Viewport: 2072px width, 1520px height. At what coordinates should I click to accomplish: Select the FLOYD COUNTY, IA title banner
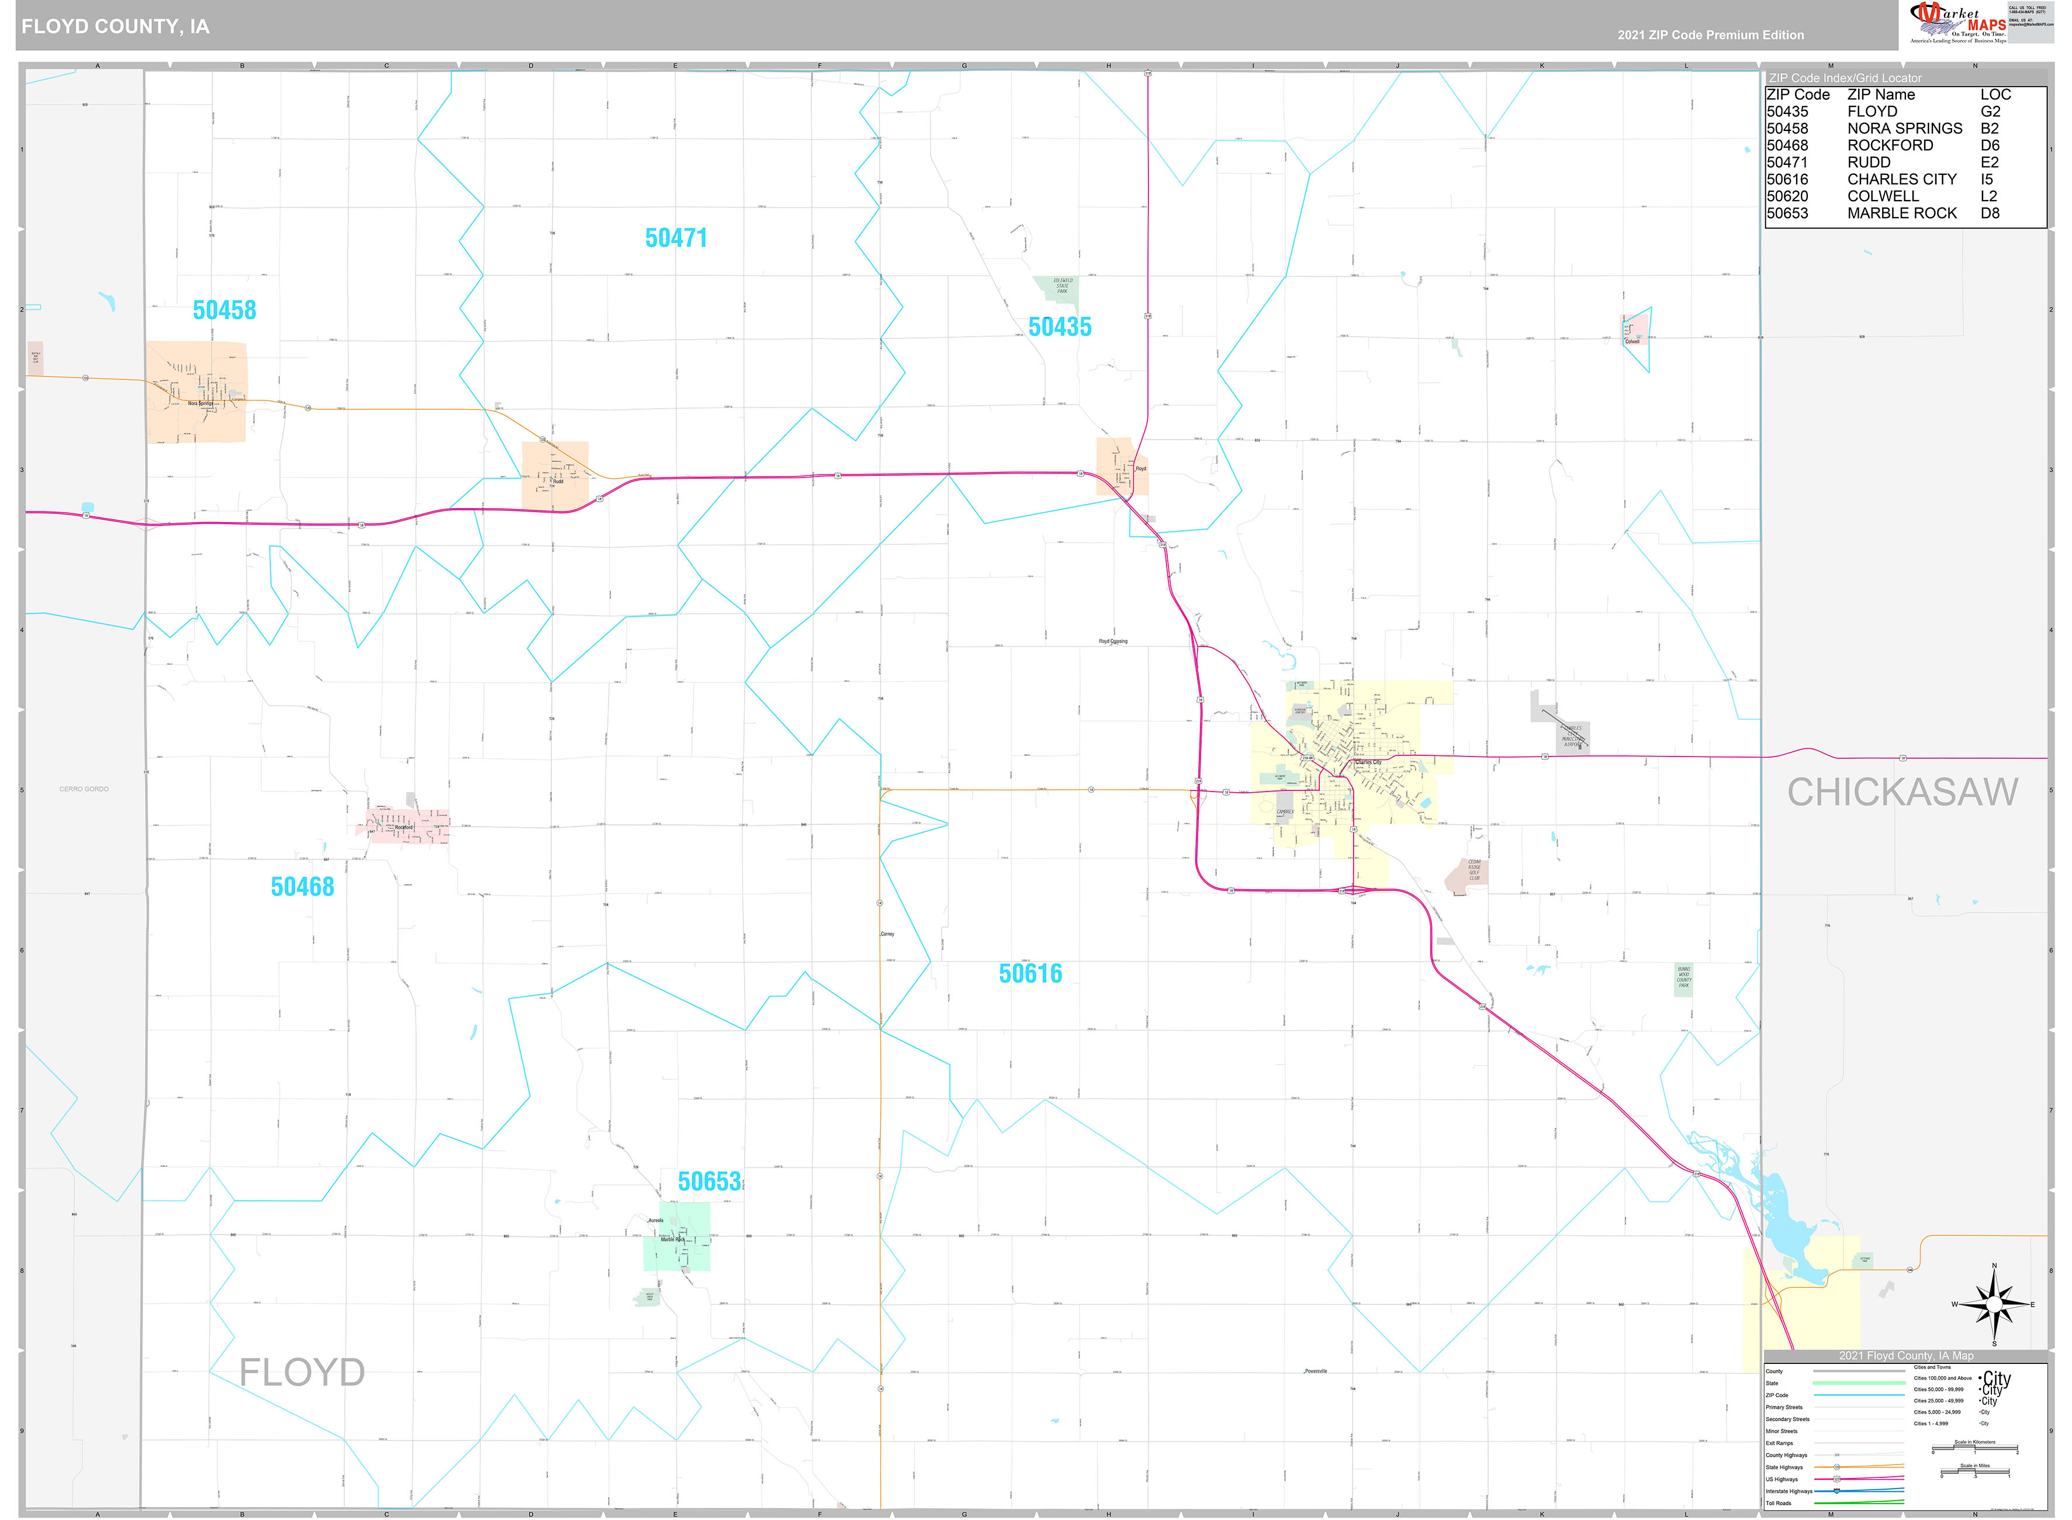pos(115,27)
